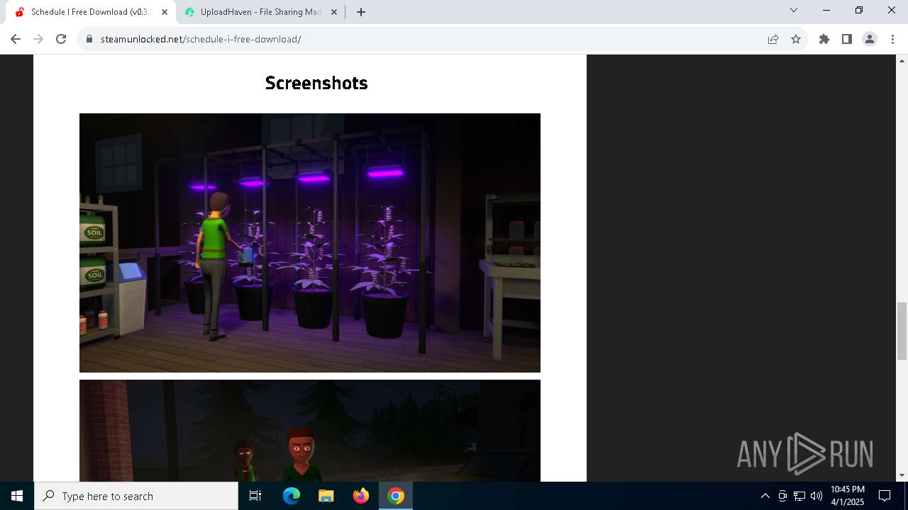The width and height of the screenshot is (908, 510).
Task: Open File Explorer from taskbar
Action: 326,496
